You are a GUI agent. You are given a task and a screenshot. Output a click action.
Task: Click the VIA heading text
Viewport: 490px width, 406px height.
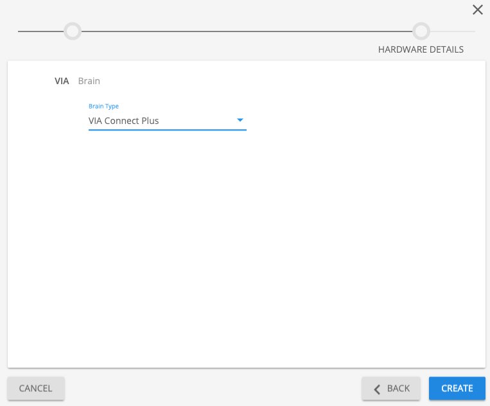tap(62, 81)
